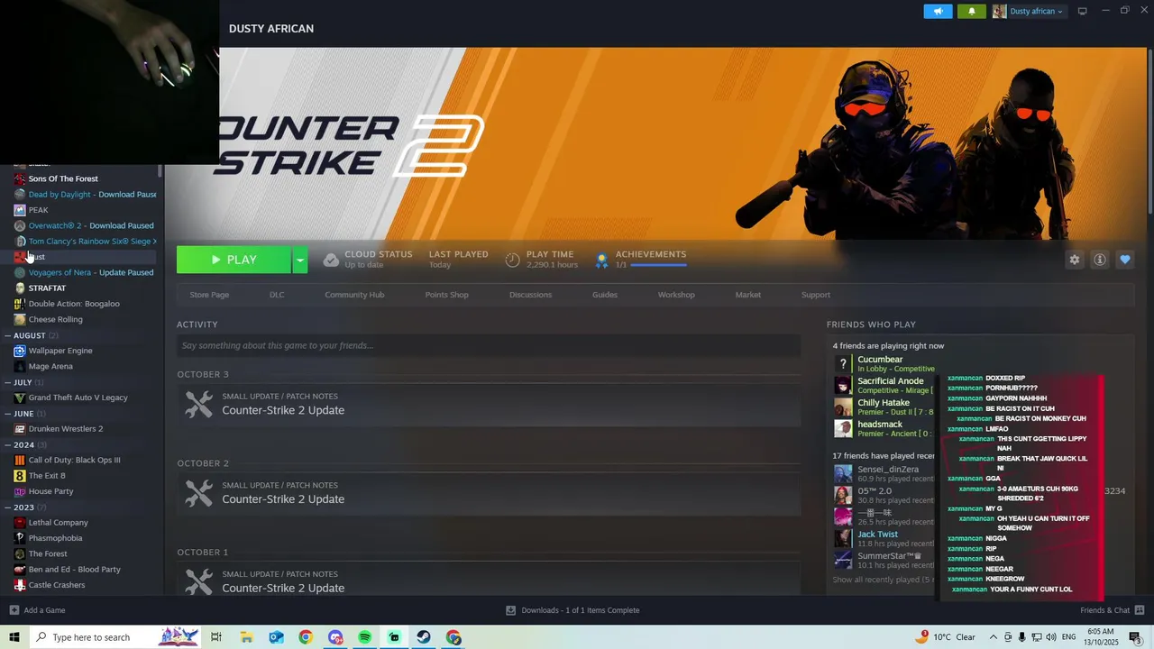
Task: Open the DLC tab
Action: point(277,295)
